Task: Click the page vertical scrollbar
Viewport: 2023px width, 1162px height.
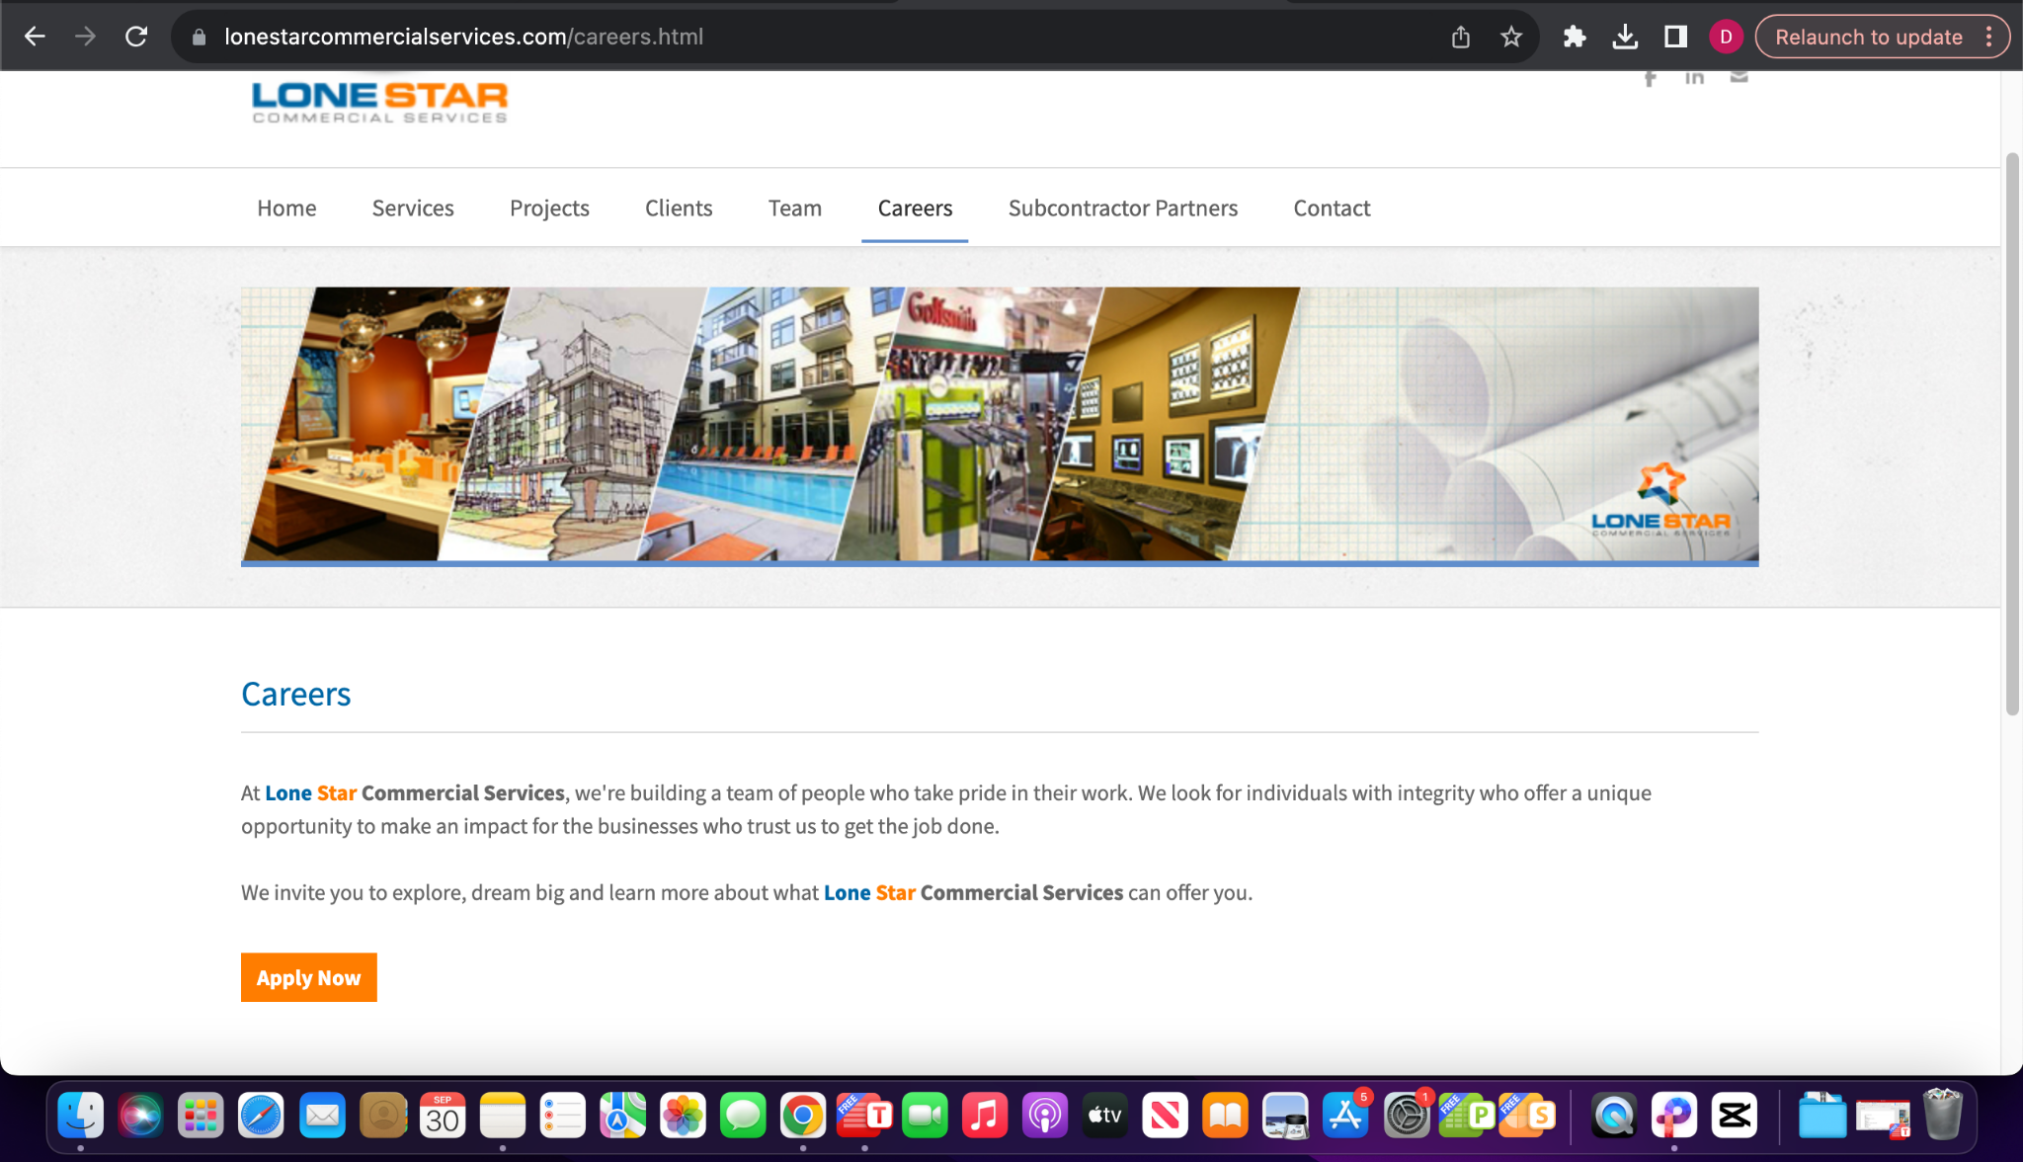Action: pyautogui.click(x=2012, y=435)
